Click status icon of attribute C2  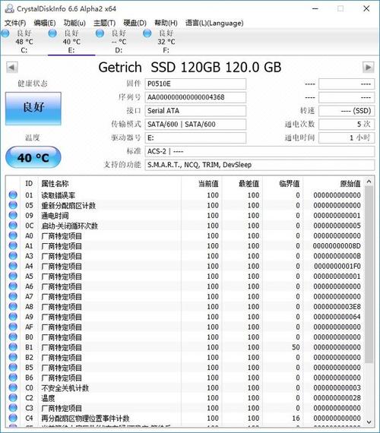13,398
